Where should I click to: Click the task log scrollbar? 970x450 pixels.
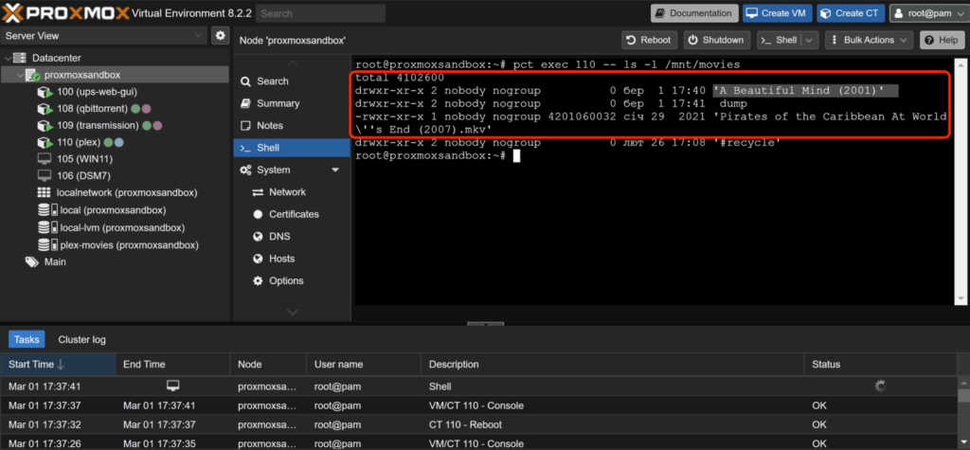[963, 413]
